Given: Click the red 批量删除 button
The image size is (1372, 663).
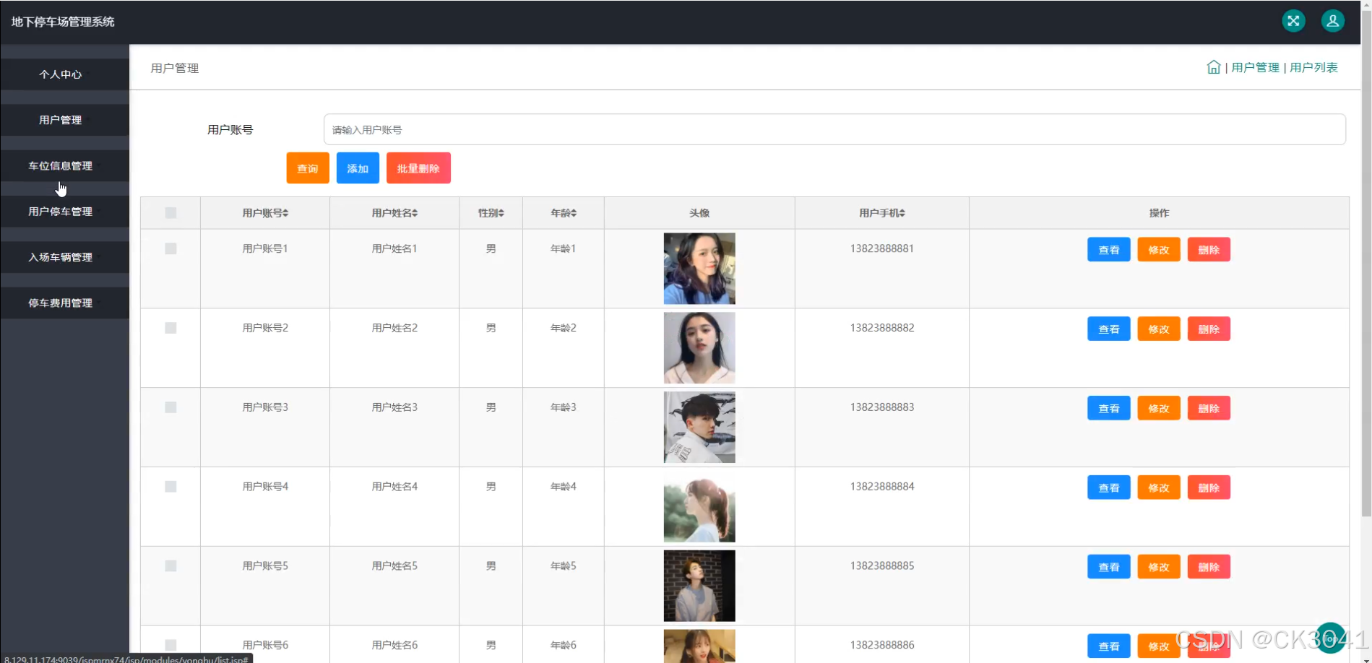Looking at the screenshot, I should tap(418, 168).
